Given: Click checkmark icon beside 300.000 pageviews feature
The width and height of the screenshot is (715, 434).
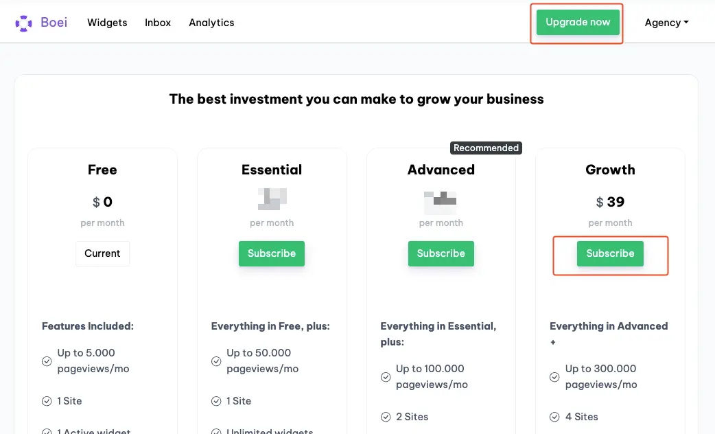Looking at the screenshot, I should pos(554,377).
